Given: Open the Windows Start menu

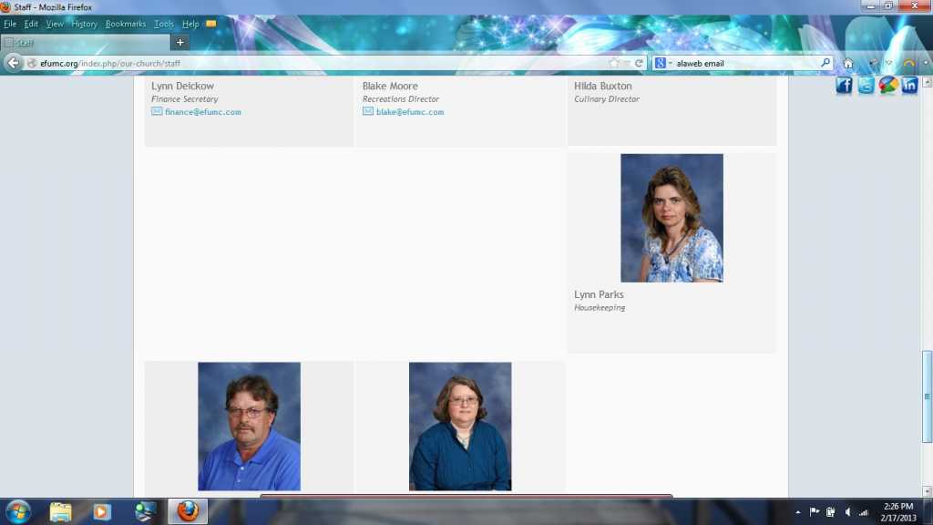Looking at the screenshot, I should point(17,511).
